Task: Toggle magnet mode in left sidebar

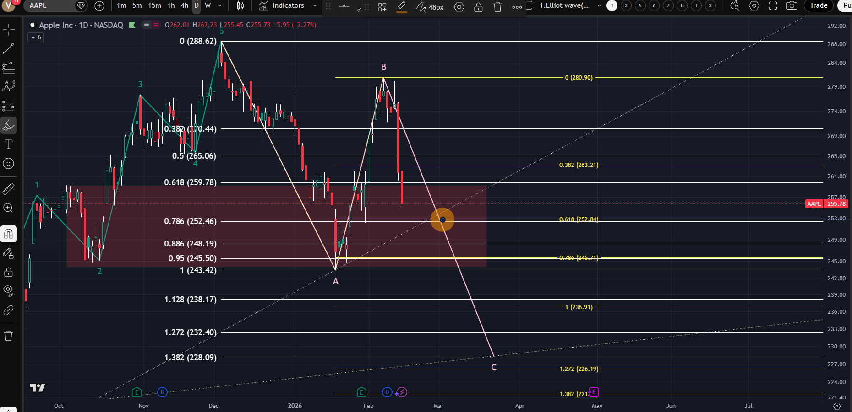Action: point(9,234)
